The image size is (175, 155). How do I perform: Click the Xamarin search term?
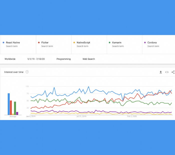pos(117,43)
